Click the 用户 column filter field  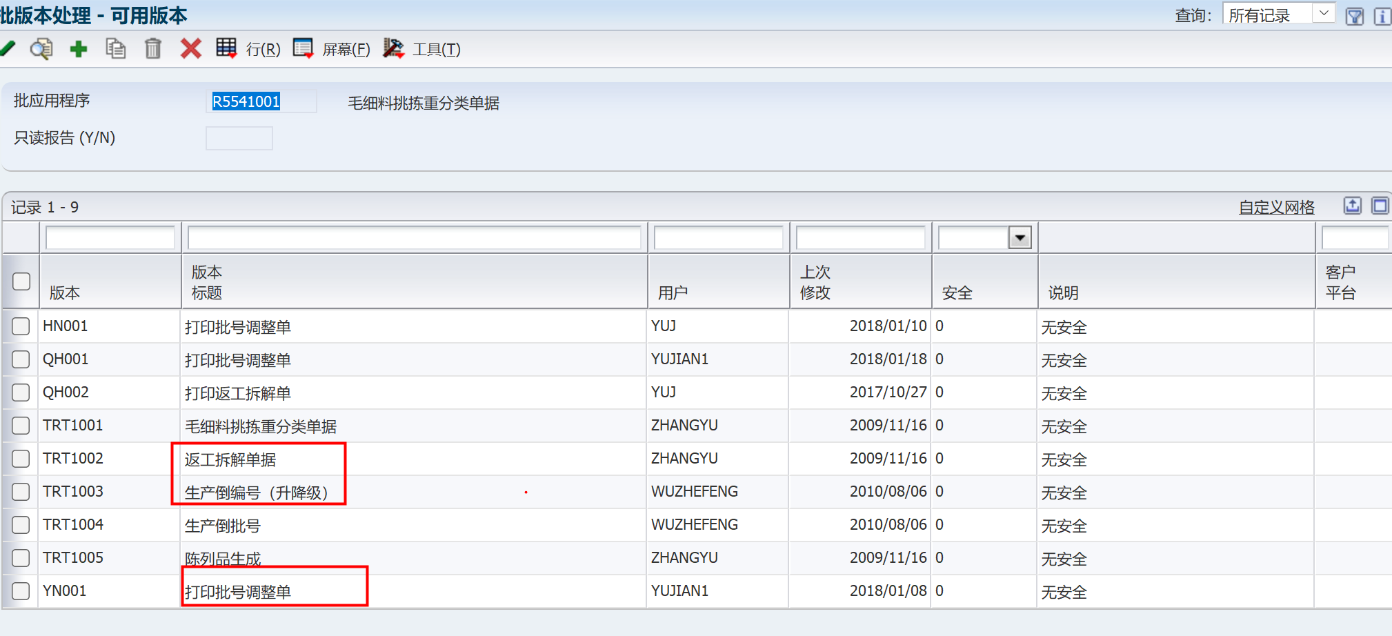coord(718,238)
